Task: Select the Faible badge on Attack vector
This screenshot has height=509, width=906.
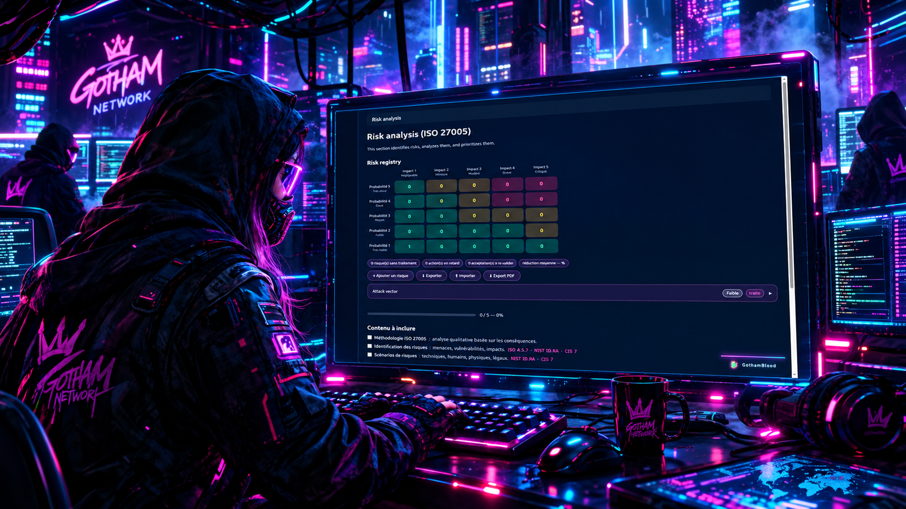Action: tap(732, 293)
